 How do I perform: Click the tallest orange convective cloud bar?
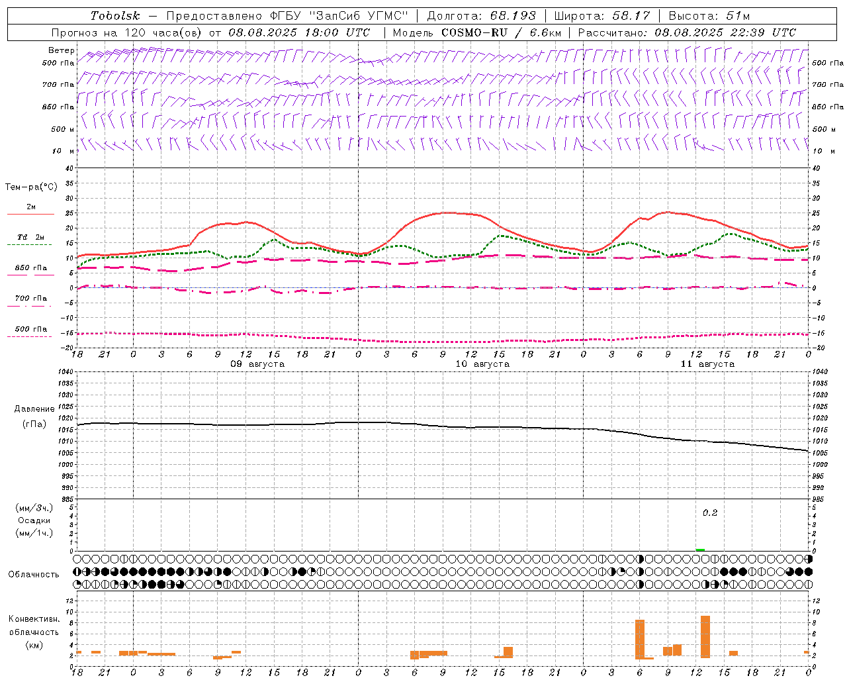coord(705,636)
